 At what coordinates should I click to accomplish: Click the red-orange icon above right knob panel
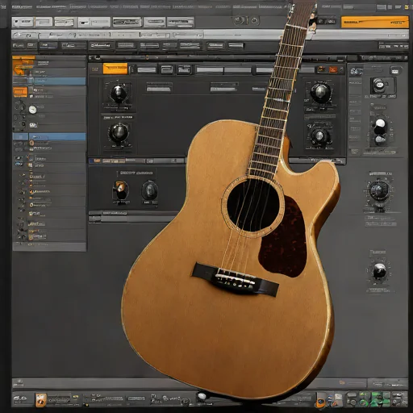click(333, 69)
